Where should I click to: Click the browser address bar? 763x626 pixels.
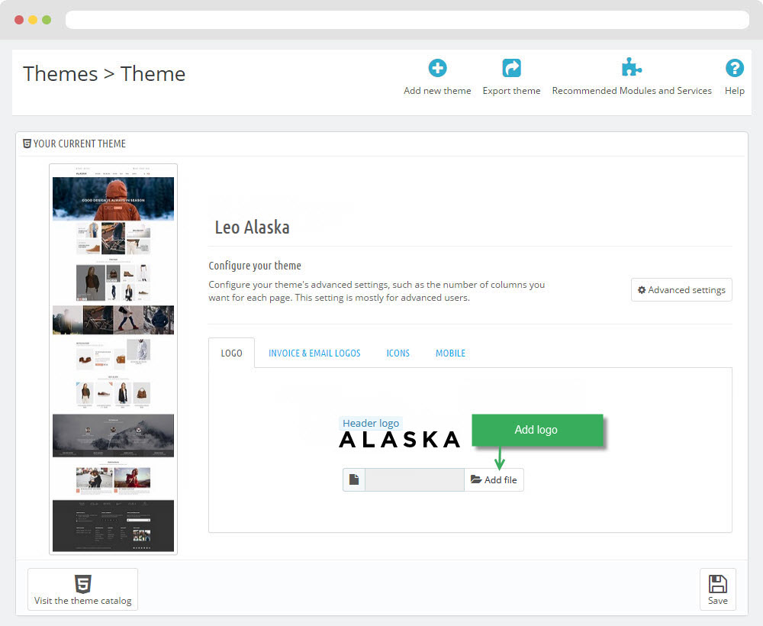click(407, 20)
